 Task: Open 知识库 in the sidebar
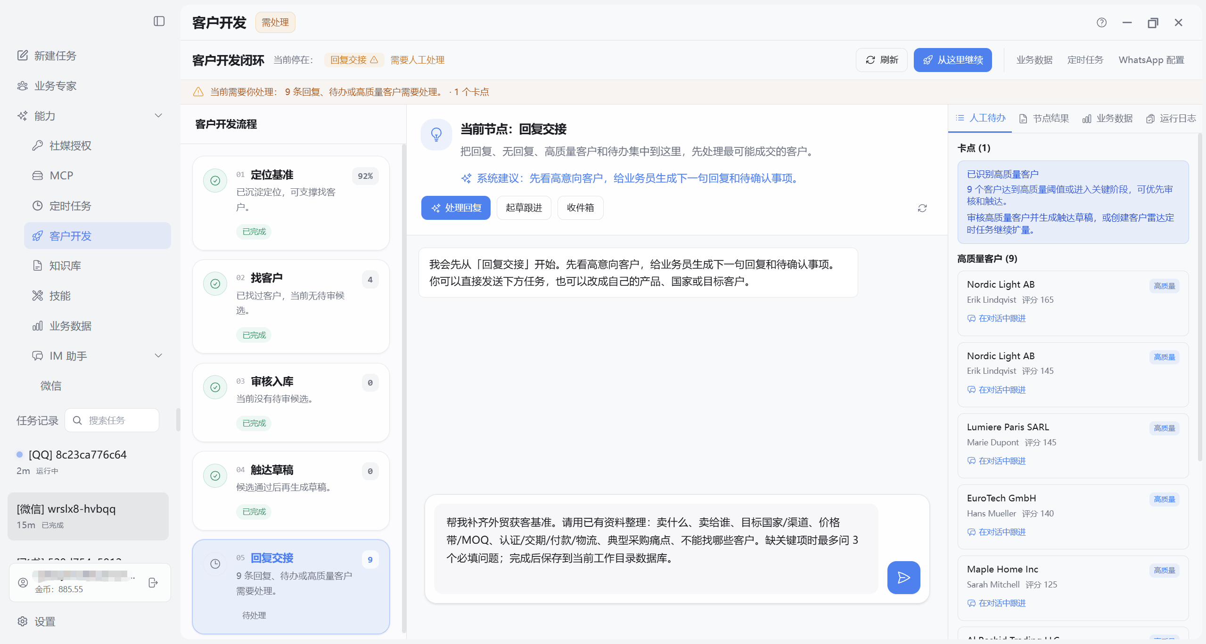pyautogui.click(x=65, y=266)
